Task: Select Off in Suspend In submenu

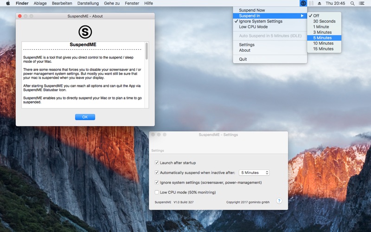Action: click(324, 16)
